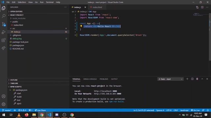Open the File menu
Screen dimensions: 211x118
click(8, 2)
